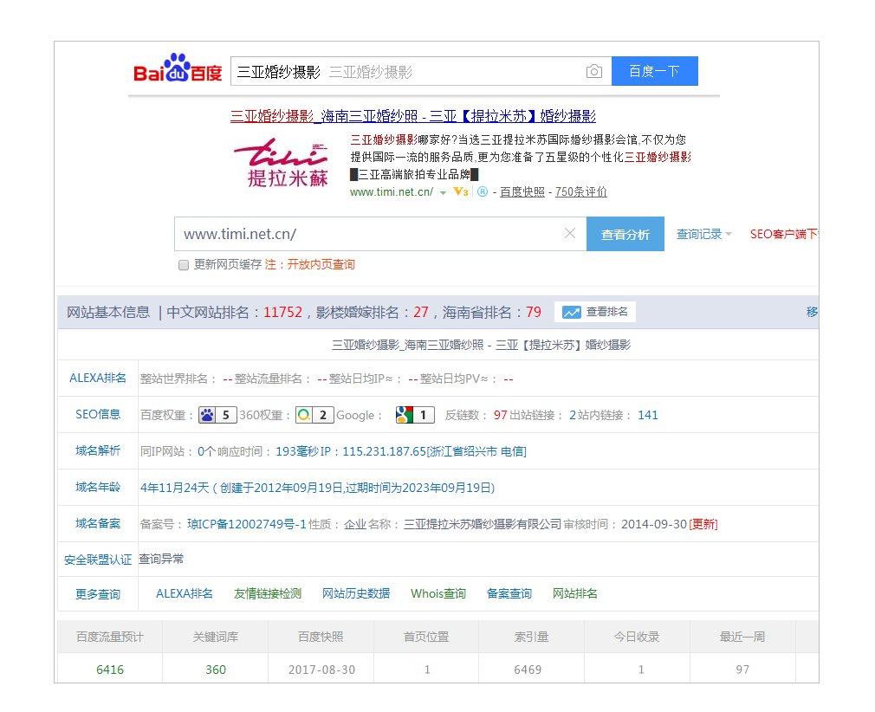Click the V3 credibility badge icon
Image resolution: width=875 pixels, height=712 pixels.
tap(460, 192)
